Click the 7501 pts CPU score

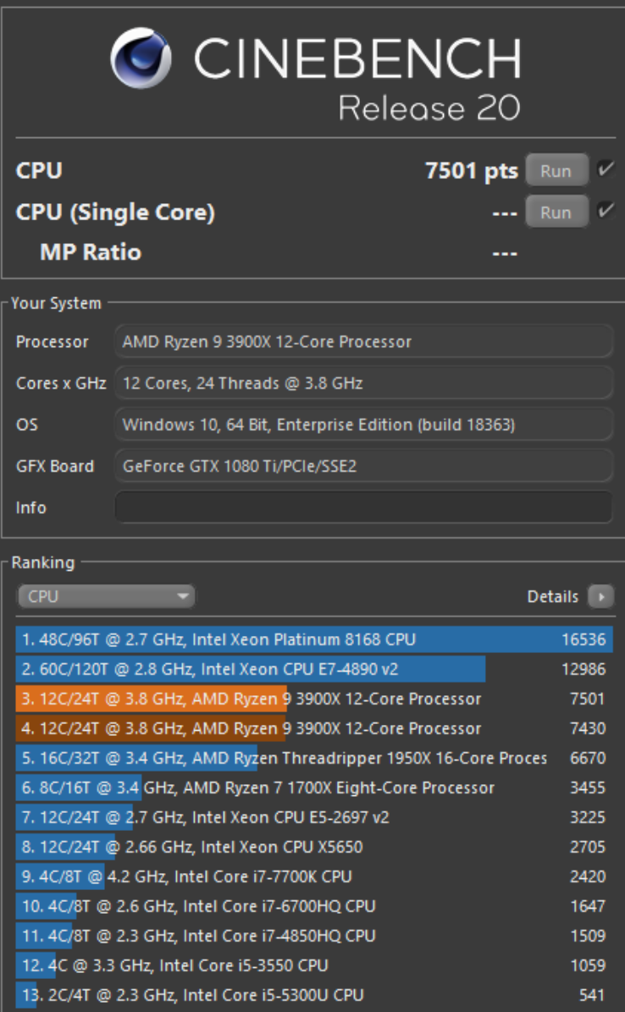473,169
